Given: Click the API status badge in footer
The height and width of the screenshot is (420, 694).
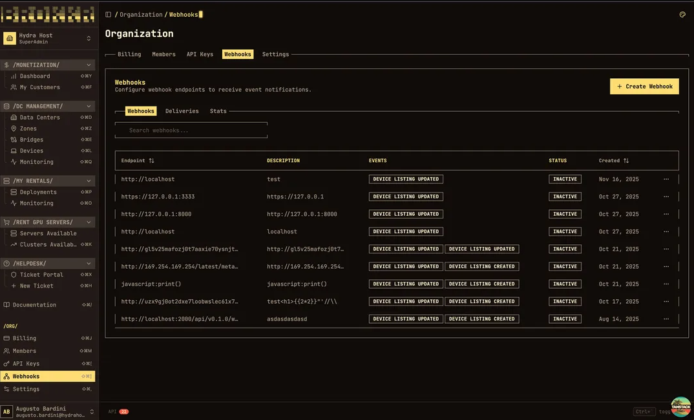Looking at the screenshot, I should click(119, 412).
